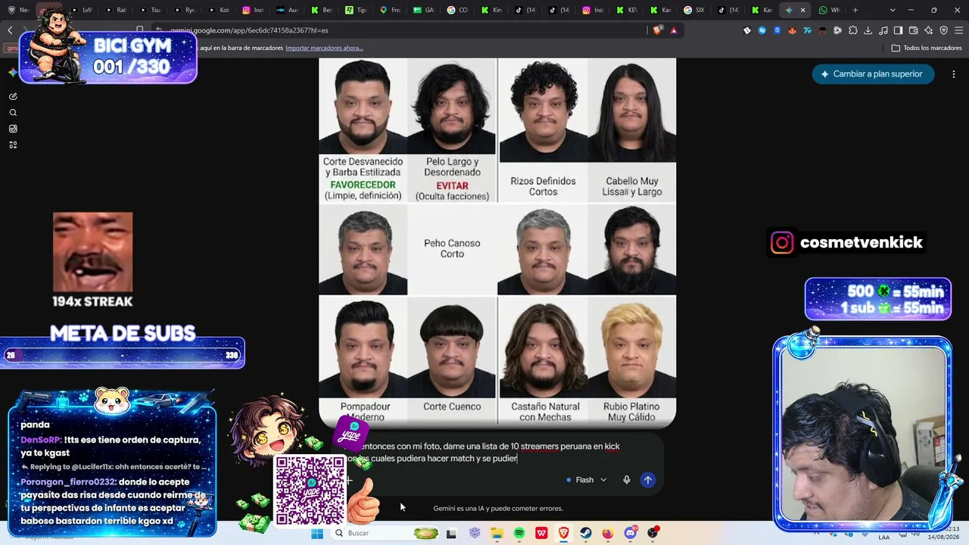The width and height of the screenshot is (969, 545).
Task: Click the Gemini es una IA disclaimer text
Action: tap(498, 509)
